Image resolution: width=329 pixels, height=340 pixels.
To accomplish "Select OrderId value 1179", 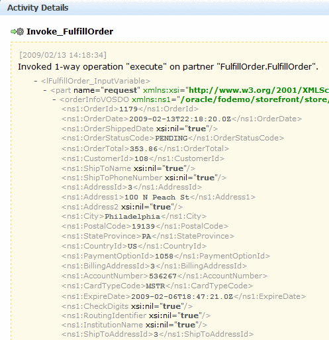I will (x=128, y=109).
